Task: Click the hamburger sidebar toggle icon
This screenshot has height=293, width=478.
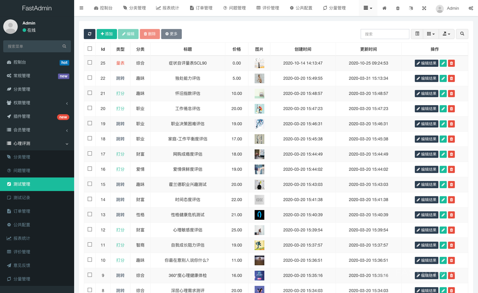Action: pyautogui.click(x=81, y=8)
